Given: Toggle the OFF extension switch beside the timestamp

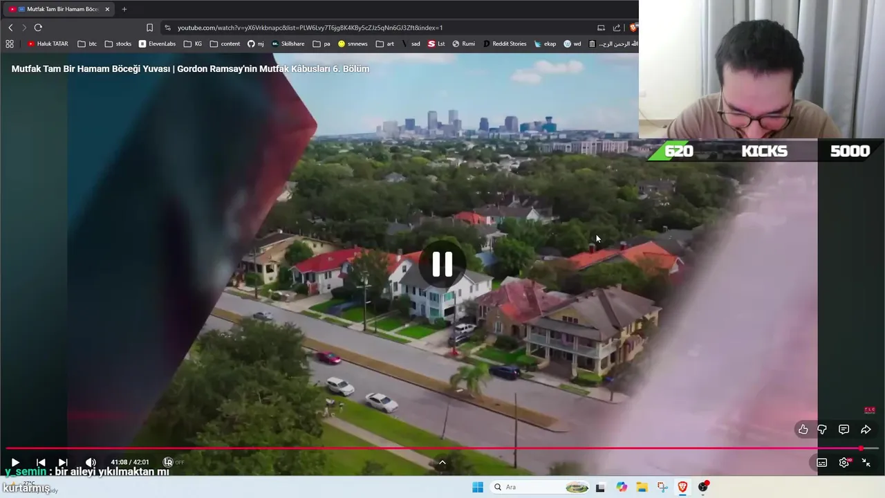Looking at the screenshot, I should pos(174,462).
